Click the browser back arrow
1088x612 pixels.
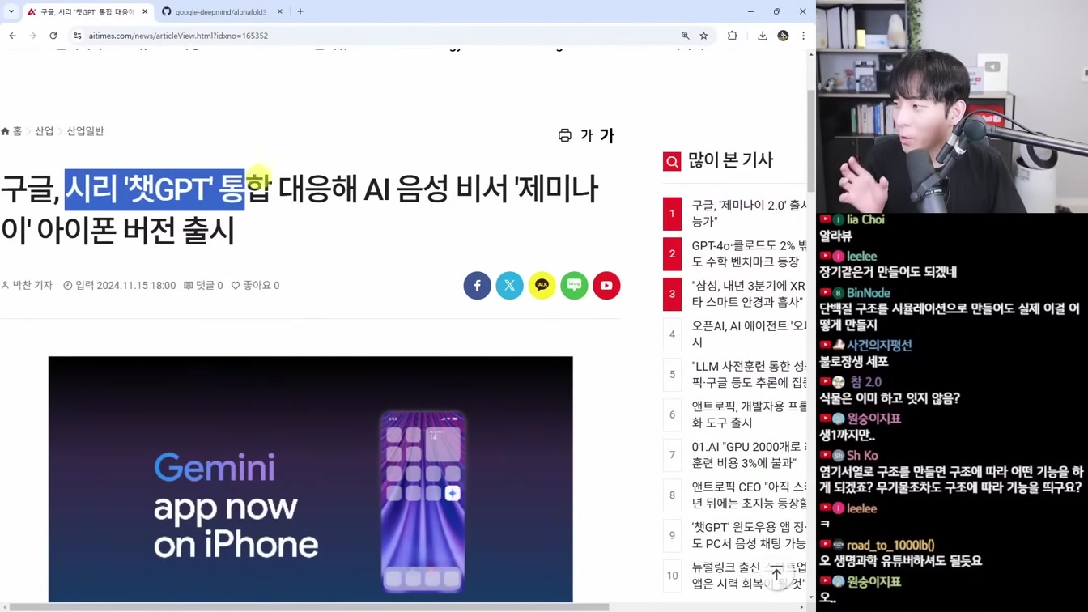click(x=12, y=36)
